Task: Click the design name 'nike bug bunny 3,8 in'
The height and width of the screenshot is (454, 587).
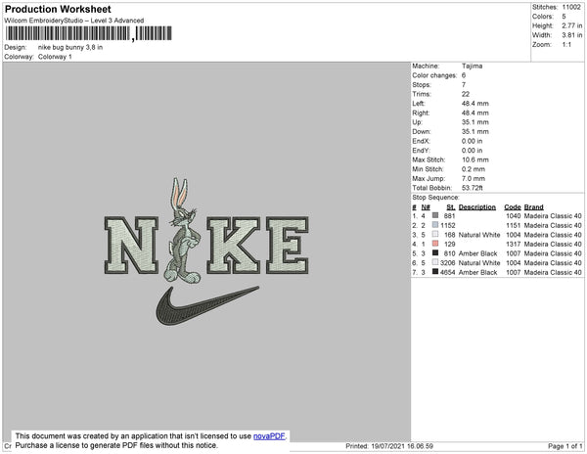Action: [70, 48]
